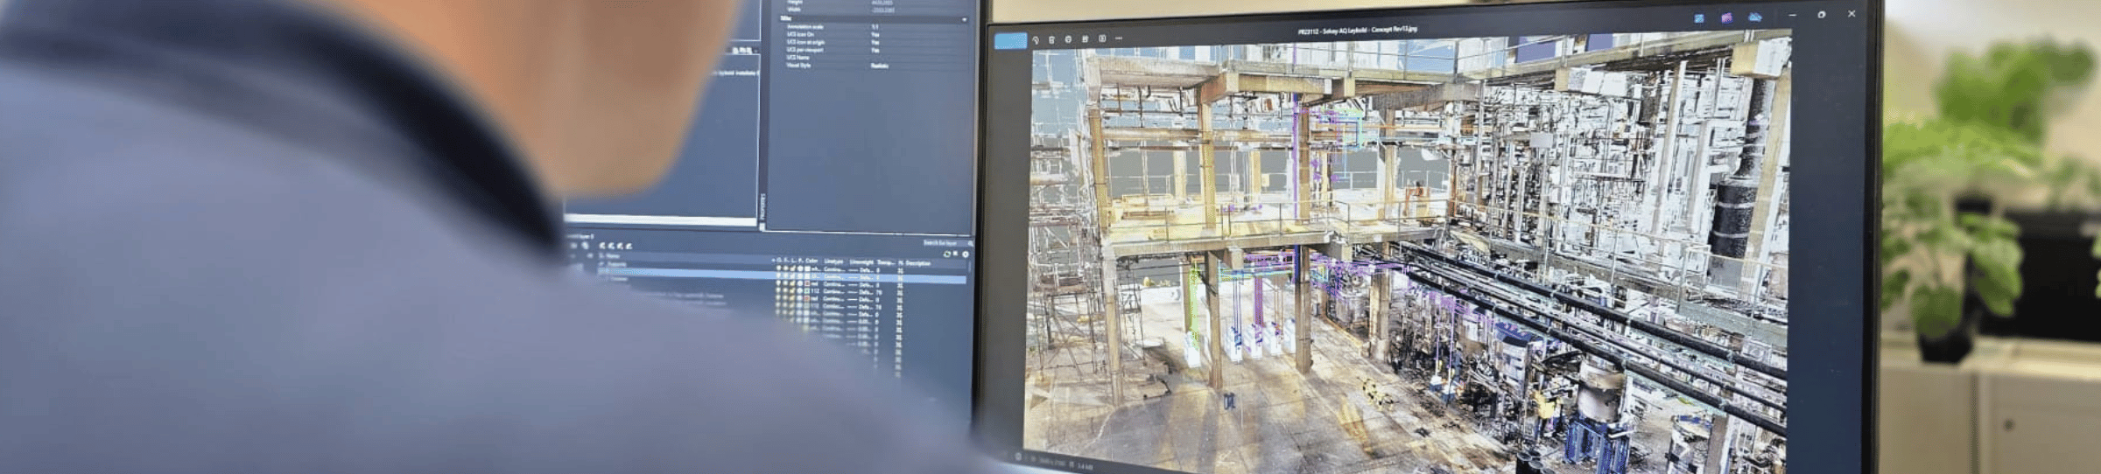Click the 1.4 MB file size in status bar
This screenshot has height=474, width=2101.
pos(1085,467)
